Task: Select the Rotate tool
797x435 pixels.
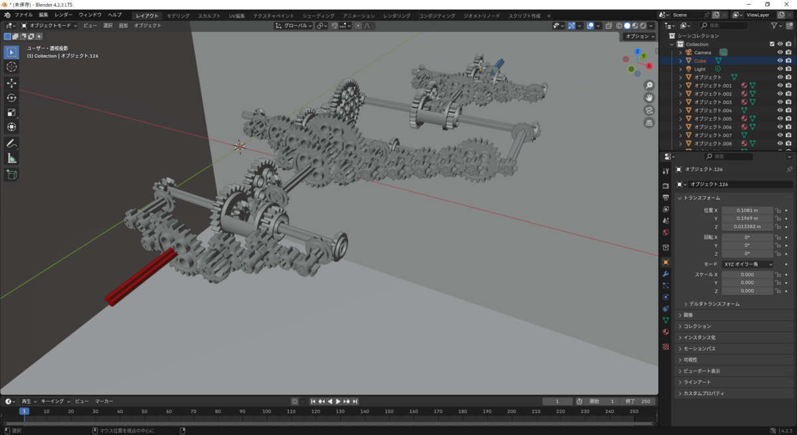Action: (x=11, y=98)
